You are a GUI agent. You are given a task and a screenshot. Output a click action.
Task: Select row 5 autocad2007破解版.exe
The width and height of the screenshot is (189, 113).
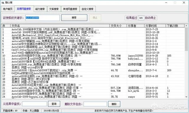pos(93,41)
